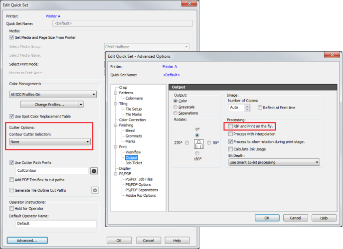Viewport: 343px width, 249px height.
Task: Enable Reflect at Print time checkbox
Action: (x=260, y=108)
